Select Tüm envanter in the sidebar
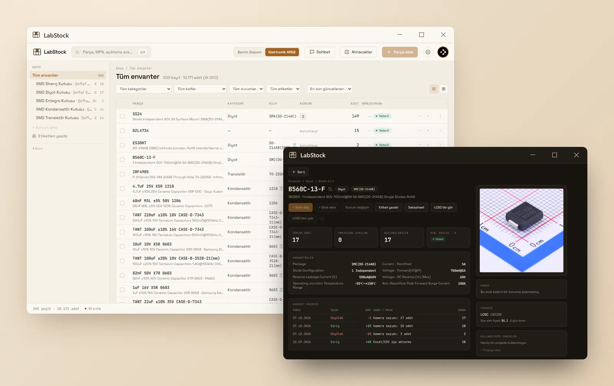Viewport: 614px width, 386px height. point(68,75)
